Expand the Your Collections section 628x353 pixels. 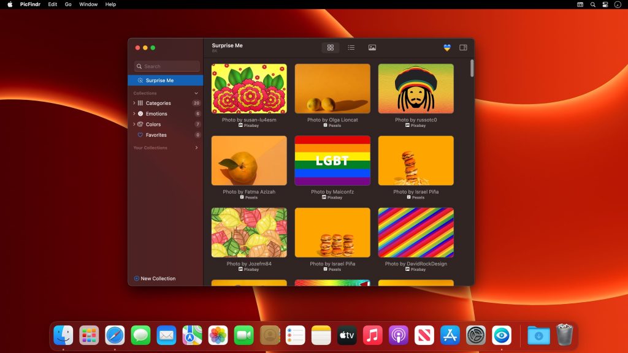[196, 148]
